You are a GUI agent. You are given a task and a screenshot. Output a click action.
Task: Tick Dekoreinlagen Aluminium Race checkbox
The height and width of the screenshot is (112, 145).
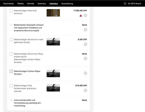tap(11, 54)
